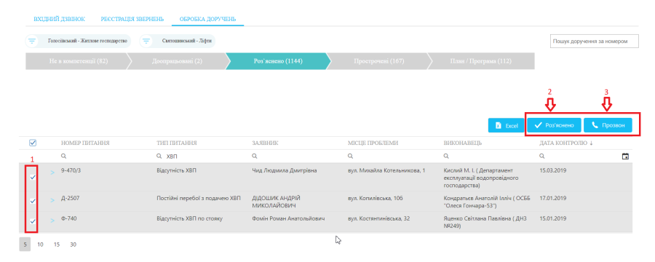This screenshot has height=262, width=655.
Task: Focus the Пошук доручення за номером field
Action: (x=594, y=41)
